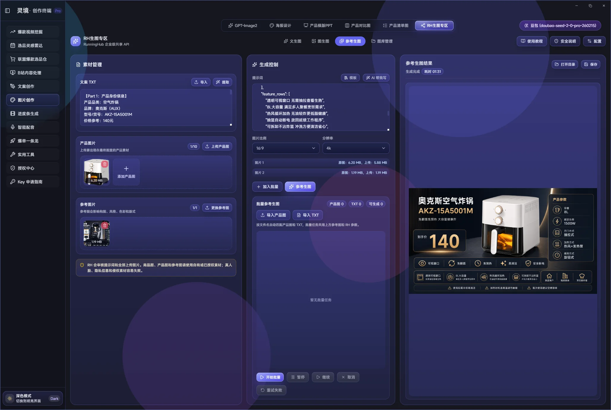Image resolution: width=611 pixels, height=410 pixels.
Task: Click the RH生图专区 header logo icon
Action: click(x=76, y=41)
